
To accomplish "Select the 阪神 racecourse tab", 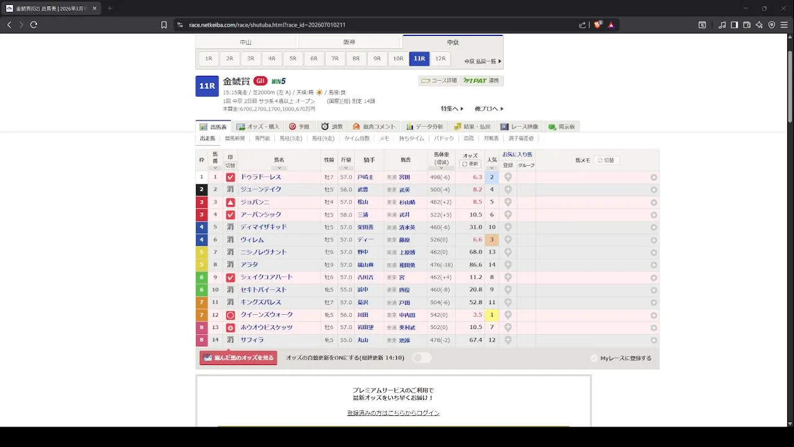I will coord(349,42).
